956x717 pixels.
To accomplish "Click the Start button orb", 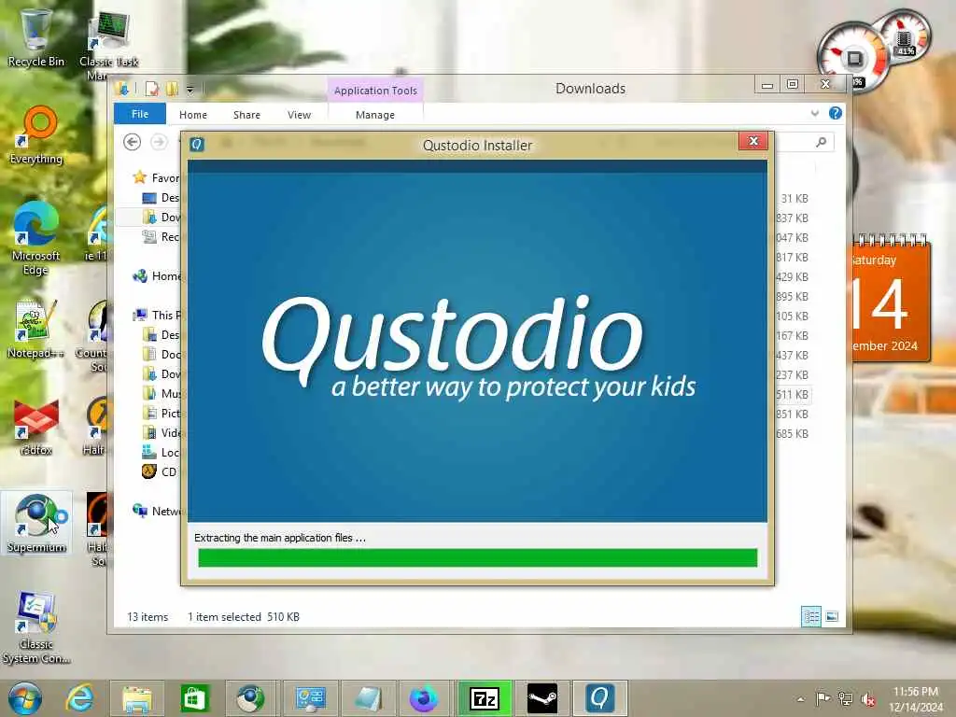I will click(x=25, y=698).
